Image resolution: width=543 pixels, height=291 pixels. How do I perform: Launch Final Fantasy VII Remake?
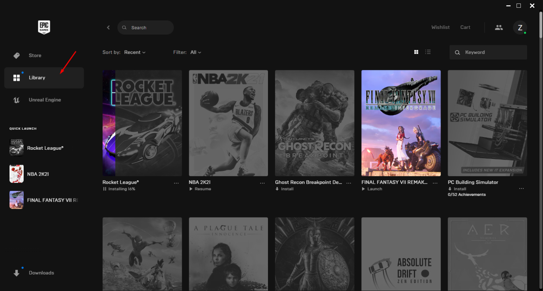(372, 189)
